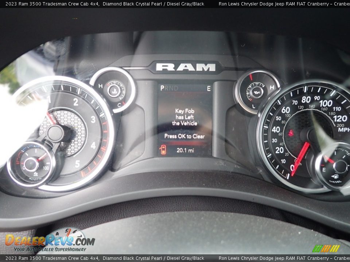Click the number 3 on the tachometer
350x262 pixels.
click(93, 119)
